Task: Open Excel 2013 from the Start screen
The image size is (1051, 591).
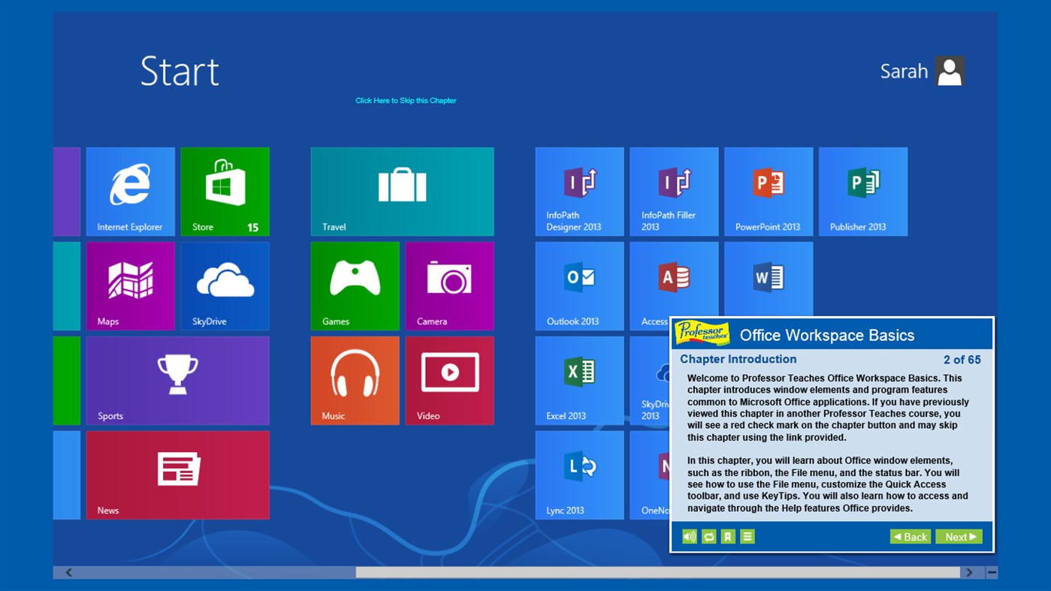Action: (x=578, y=379)
